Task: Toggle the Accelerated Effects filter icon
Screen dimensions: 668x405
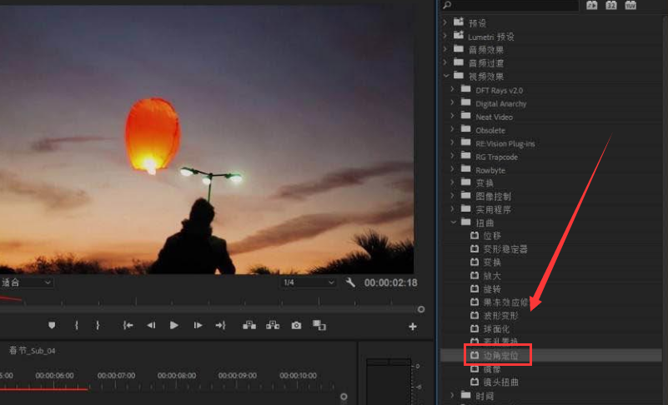Action: coord(592,5)
